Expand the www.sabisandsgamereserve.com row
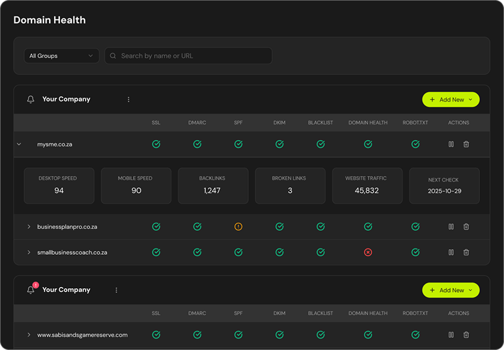This screenshot has height=350, width=504. click(29, 335)
